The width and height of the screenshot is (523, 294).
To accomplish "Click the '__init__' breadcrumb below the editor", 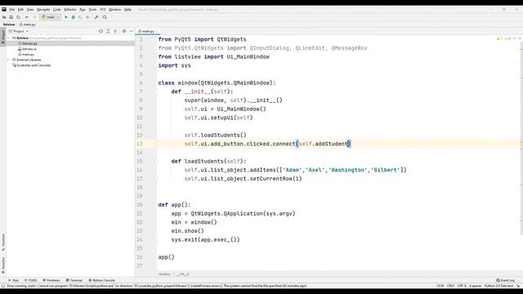I will (182, 274).
